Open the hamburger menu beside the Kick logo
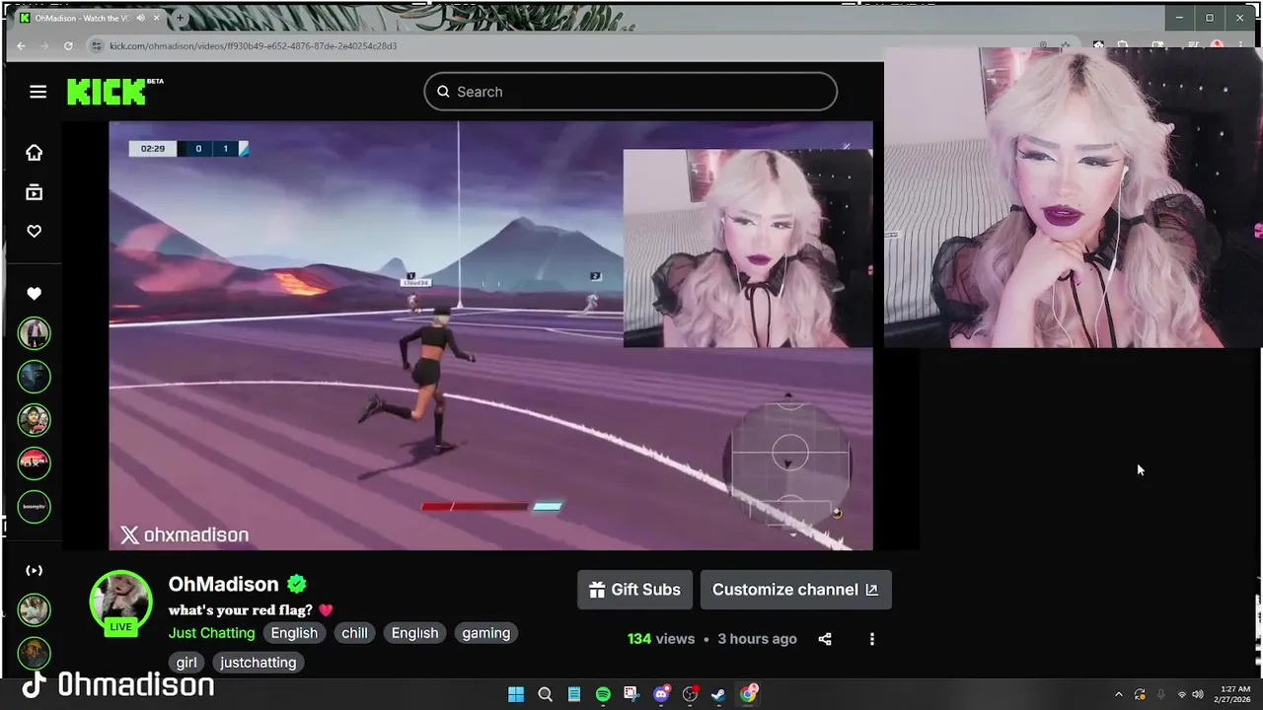1263x710 pixels. (37, 92)
